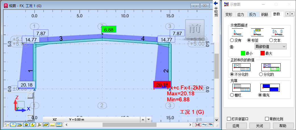
Task: Click the Robot app icon in view title bar
Action: (6, 5)
